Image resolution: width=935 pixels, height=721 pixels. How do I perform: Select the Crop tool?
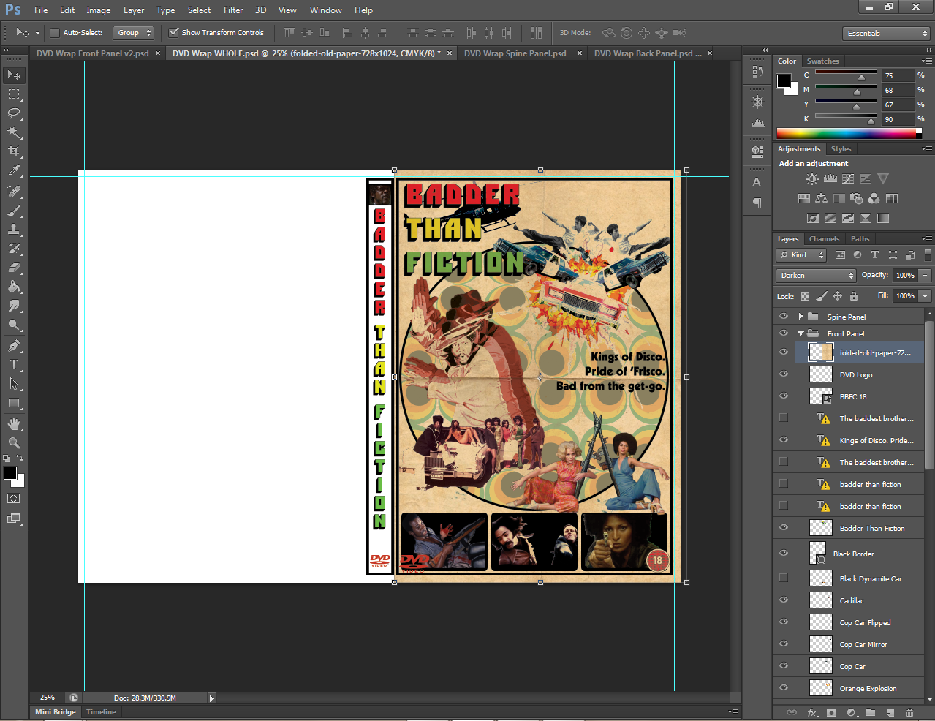14,151
